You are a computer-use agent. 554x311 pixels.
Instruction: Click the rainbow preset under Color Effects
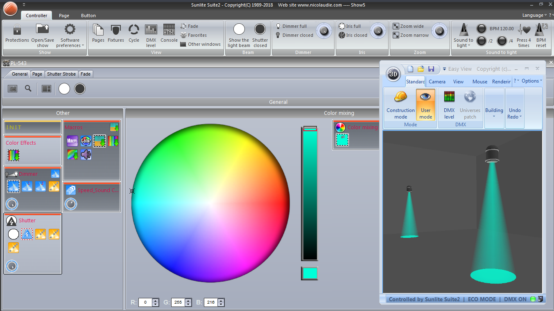(x=14, y=155)
